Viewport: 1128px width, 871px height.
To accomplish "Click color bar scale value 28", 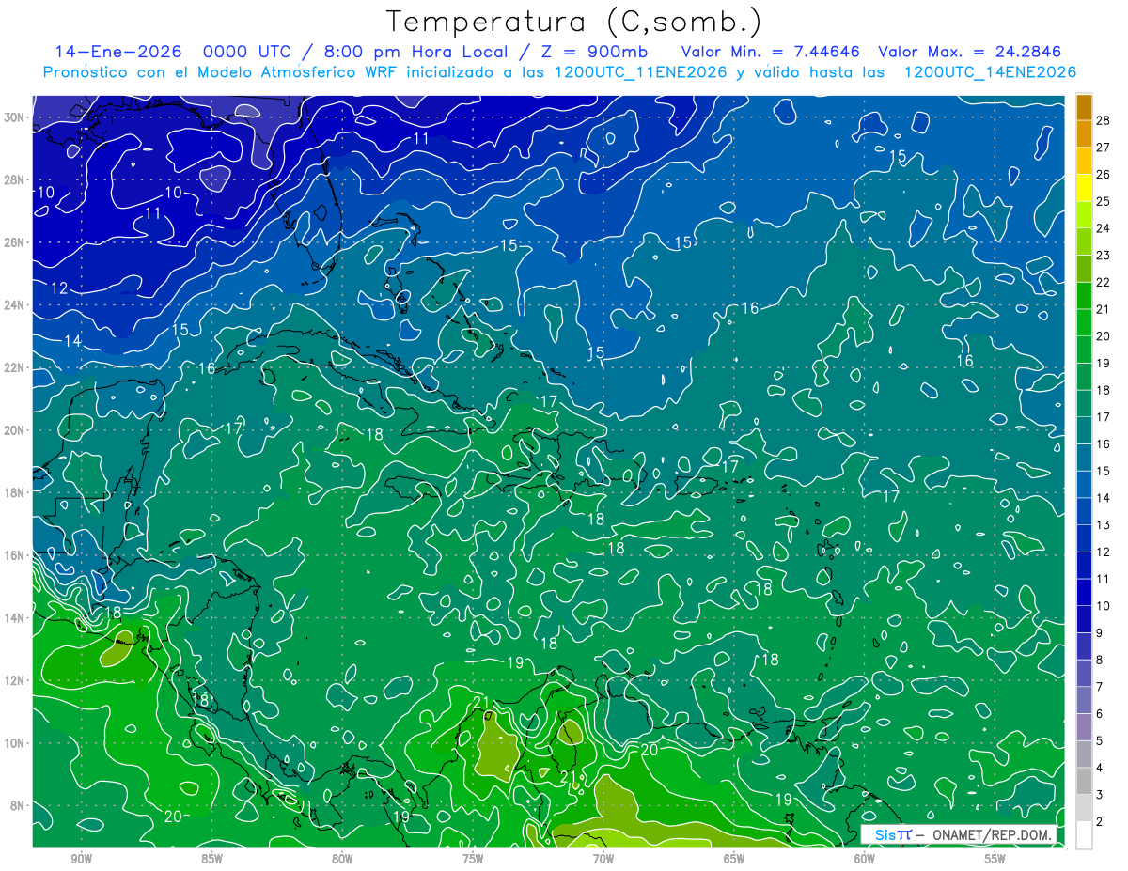I will (1104, 120).
